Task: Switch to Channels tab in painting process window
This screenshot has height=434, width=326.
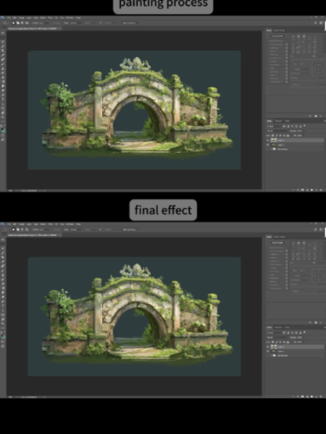Action: tap(278, 121)
